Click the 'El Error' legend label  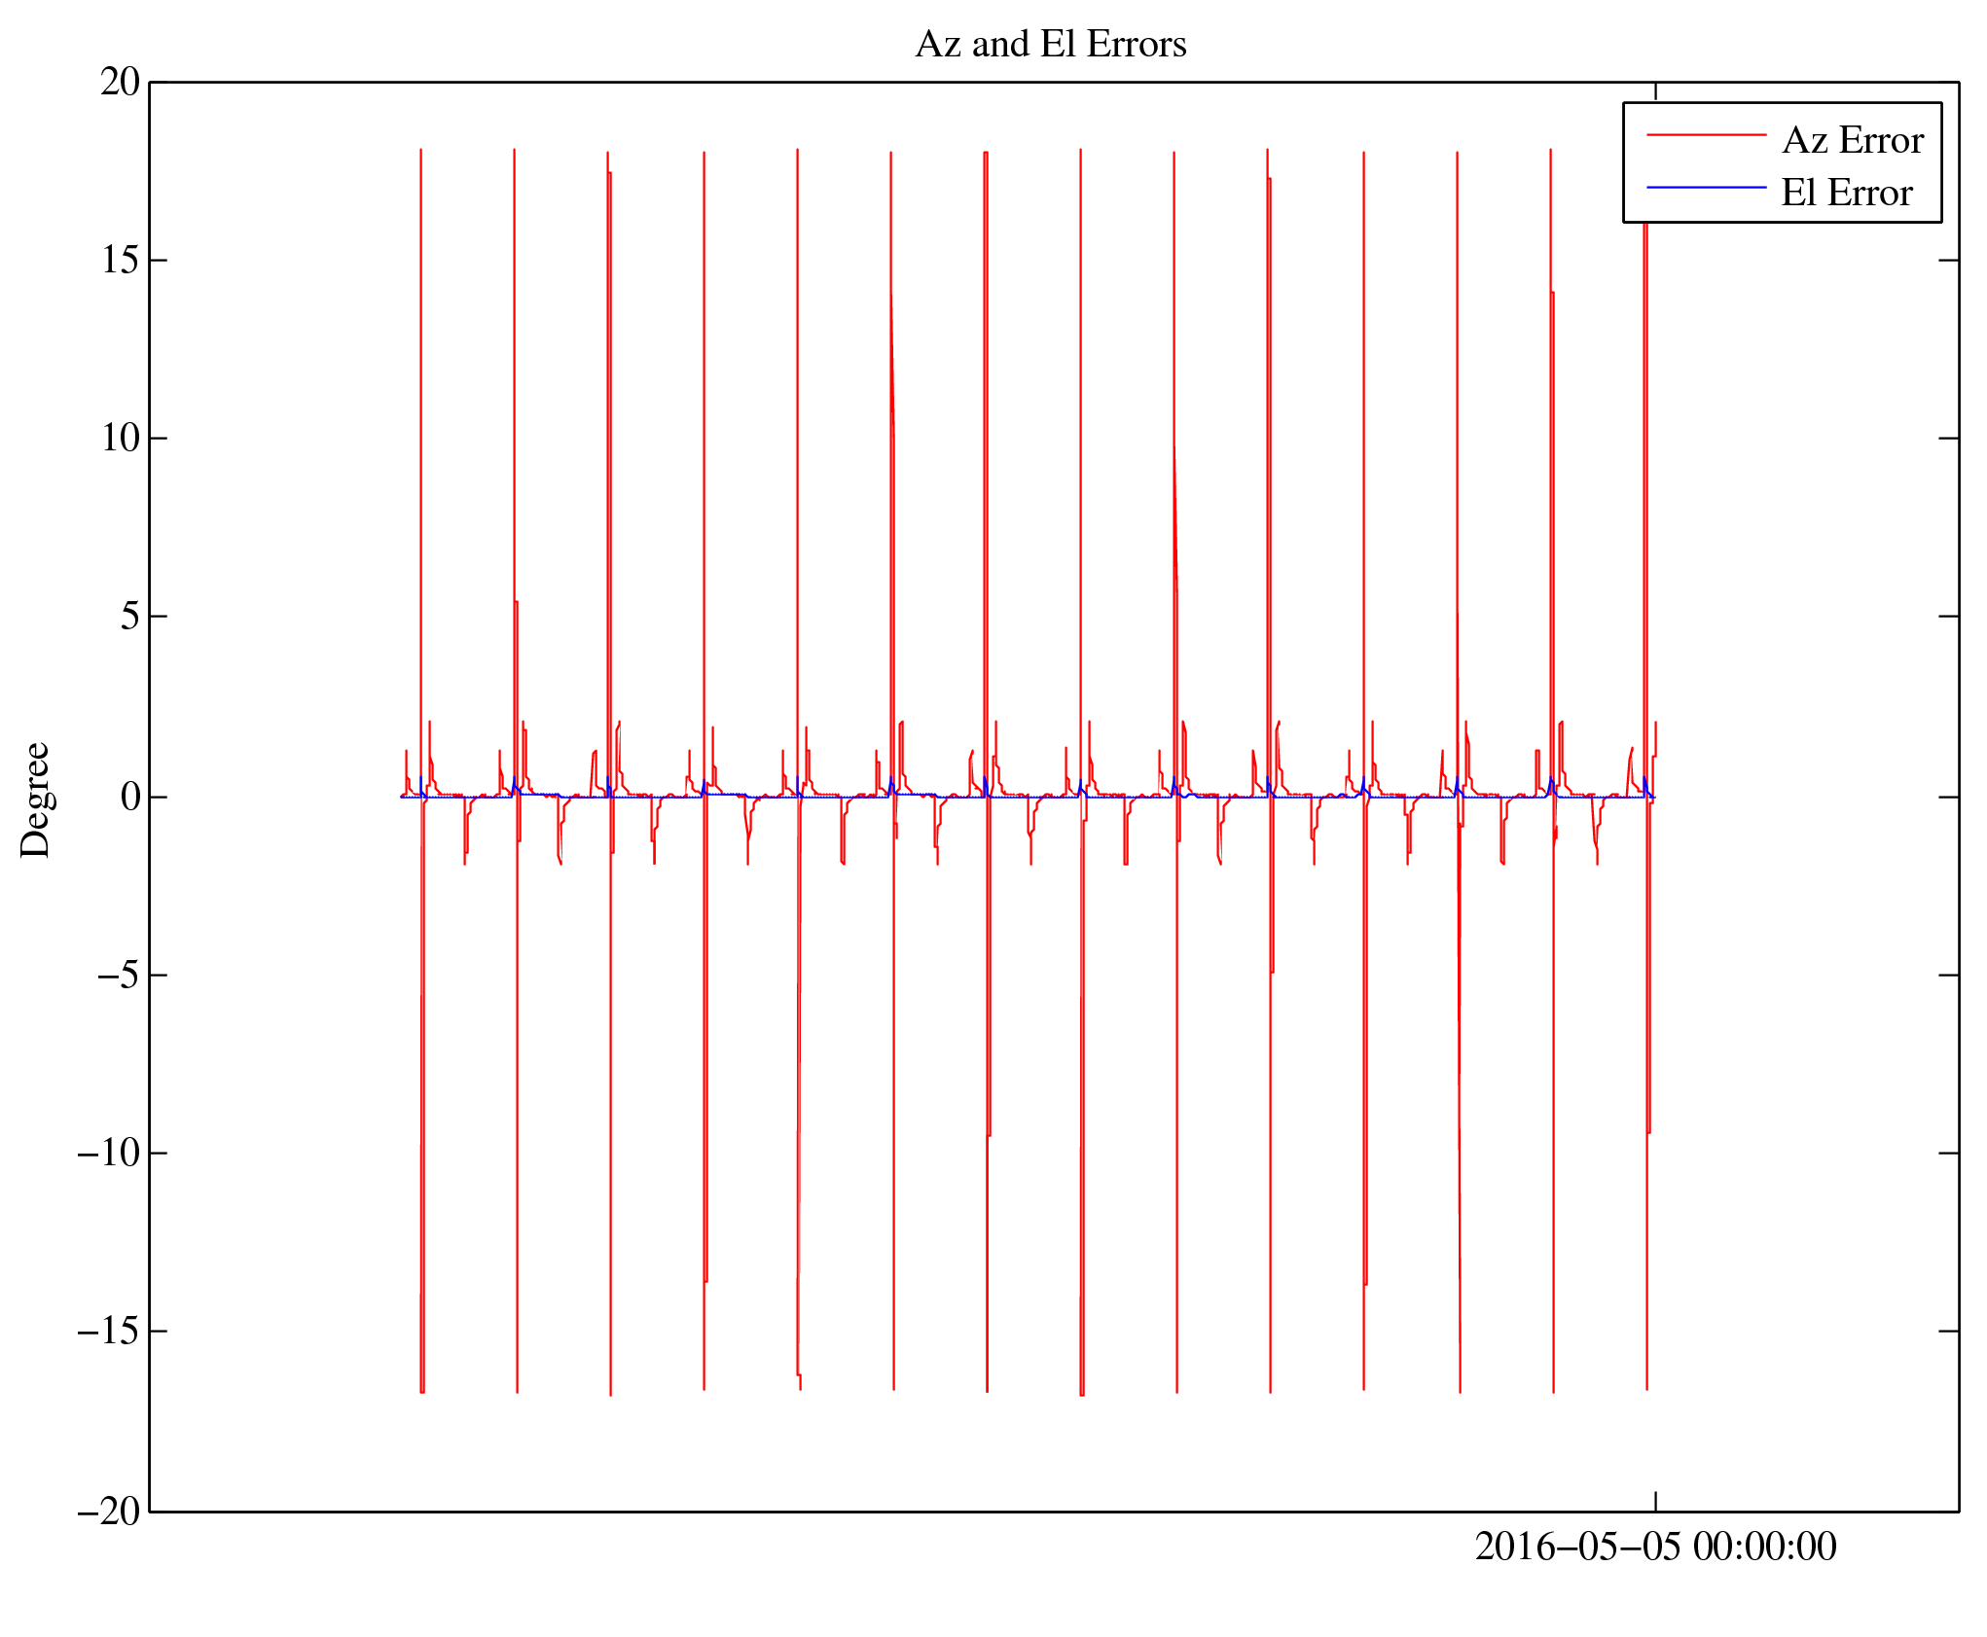coord(1846,193)
